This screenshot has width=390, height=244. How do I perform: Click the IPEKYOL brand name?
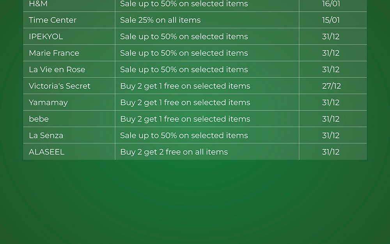46,37
